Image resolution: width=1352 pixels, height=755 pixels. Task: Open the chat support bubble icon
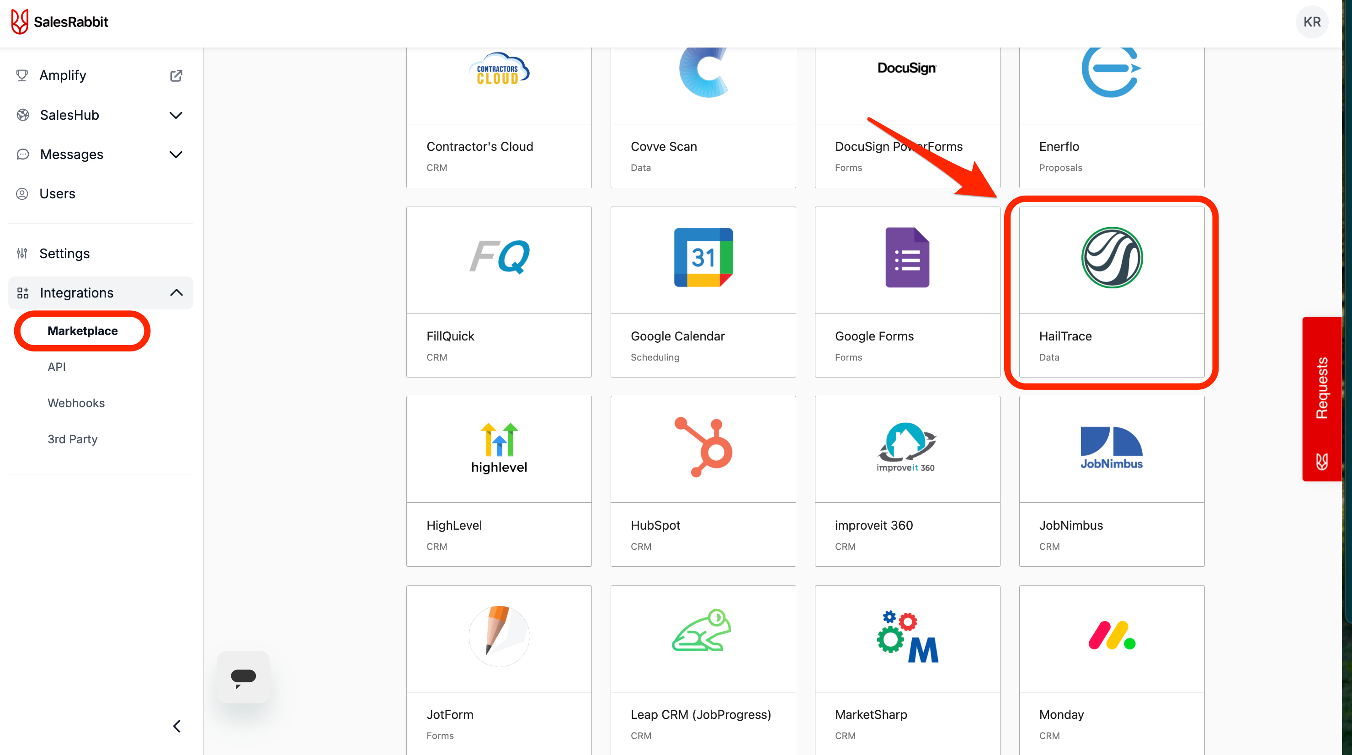[243, 677]
